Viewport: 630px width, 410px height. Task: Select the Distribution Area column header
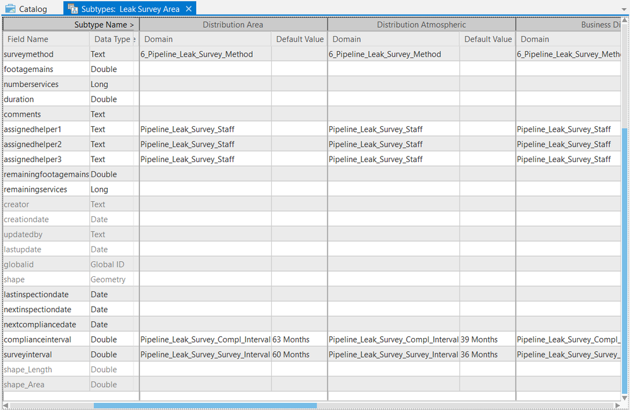click(x=233, y=24)
